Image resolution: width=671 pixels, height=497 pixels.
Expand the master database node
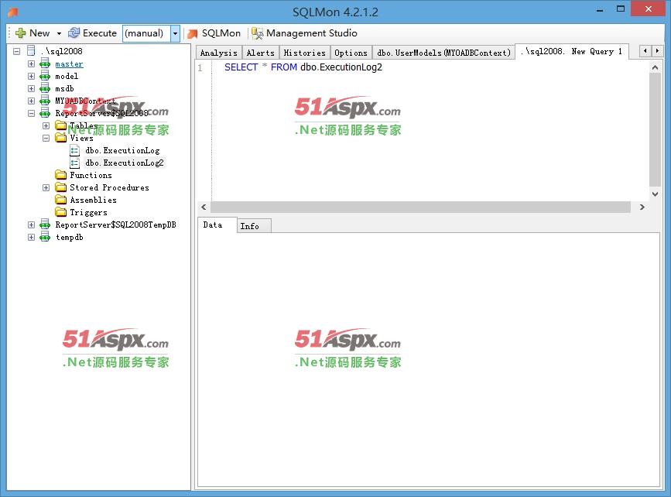tap(31, 63)
